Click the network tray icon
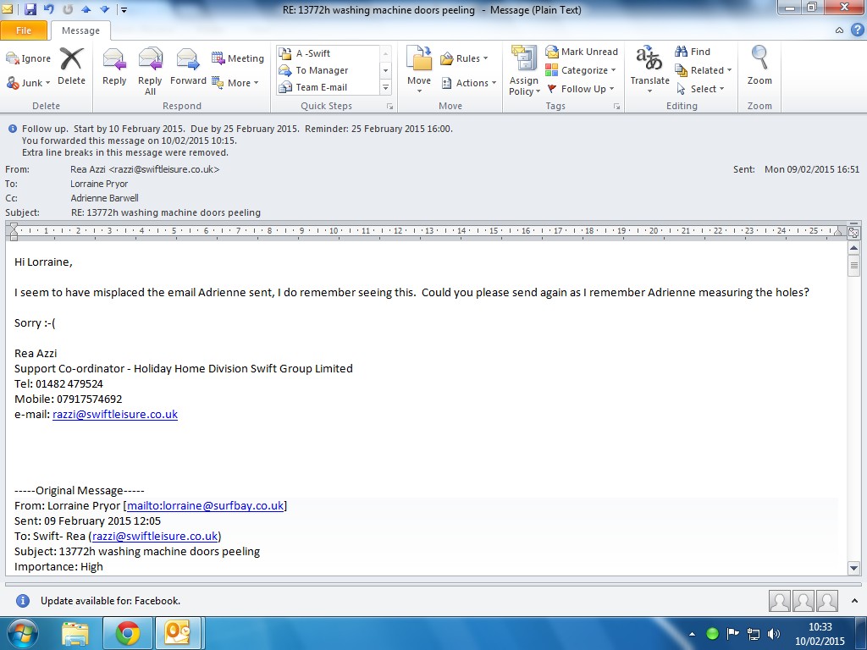Image resolution: width=867 pixels, height=650 pixels. pos(753,634)
